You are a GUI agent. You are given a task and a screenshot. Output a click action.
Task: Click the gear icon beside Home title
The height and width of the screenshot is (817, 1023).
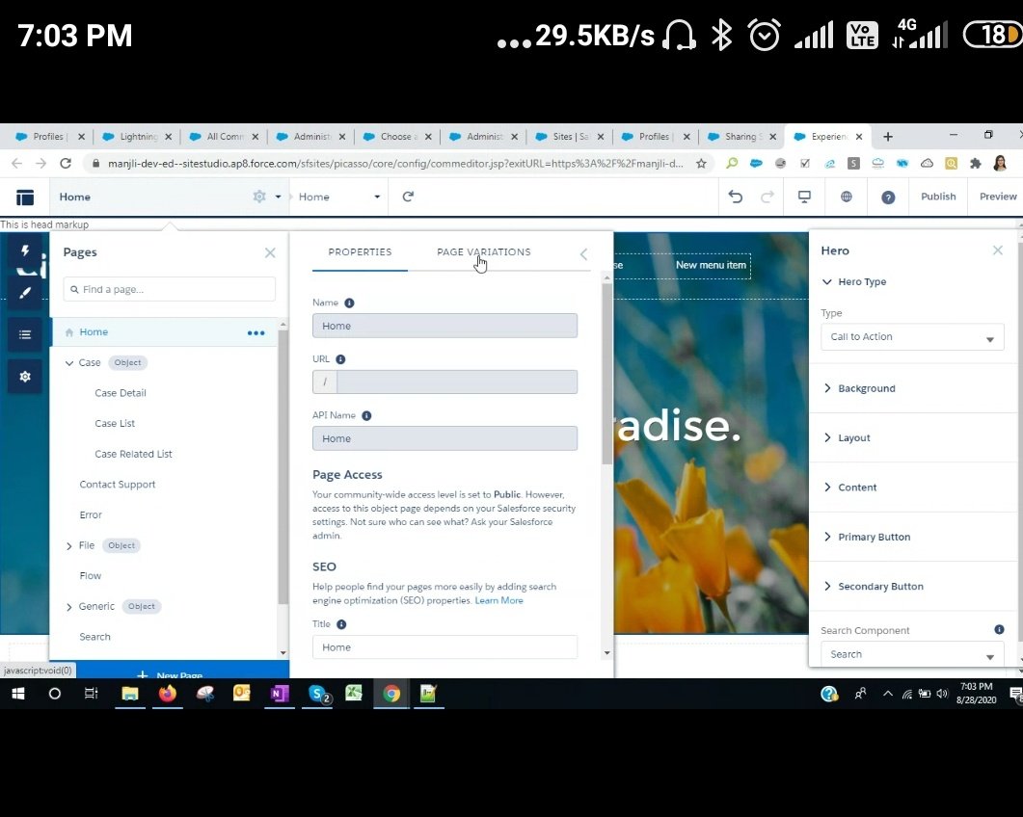pyautogui.click(x=257, y=196)
